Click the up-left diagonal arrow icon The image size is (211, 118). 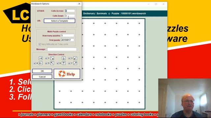tap(52, 63)
